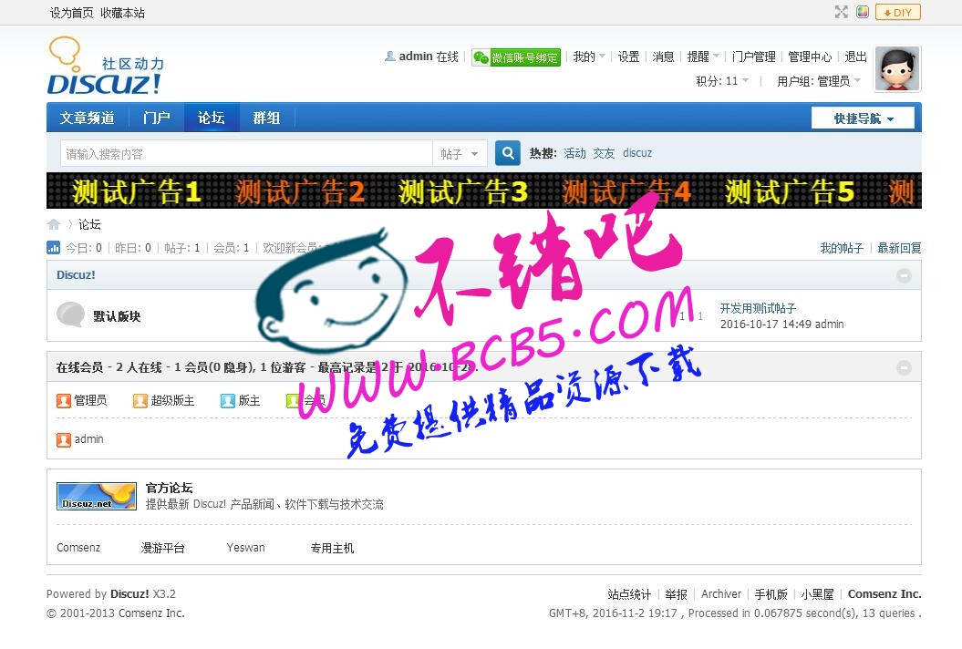Open 小黑屋 footer link
Screen dimensions: 962x649
click(817, 593)
